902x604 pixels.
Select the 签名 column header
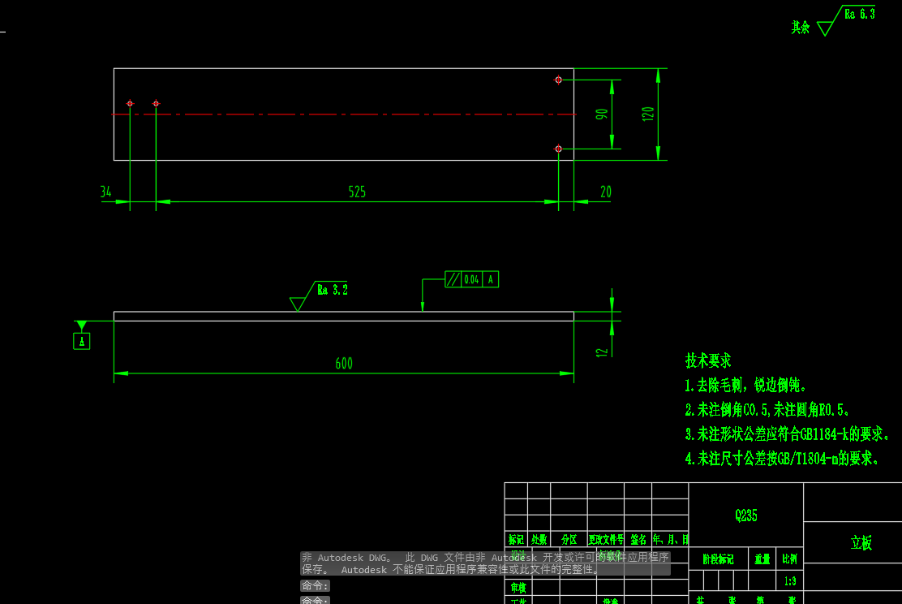(x=638, y=540)
